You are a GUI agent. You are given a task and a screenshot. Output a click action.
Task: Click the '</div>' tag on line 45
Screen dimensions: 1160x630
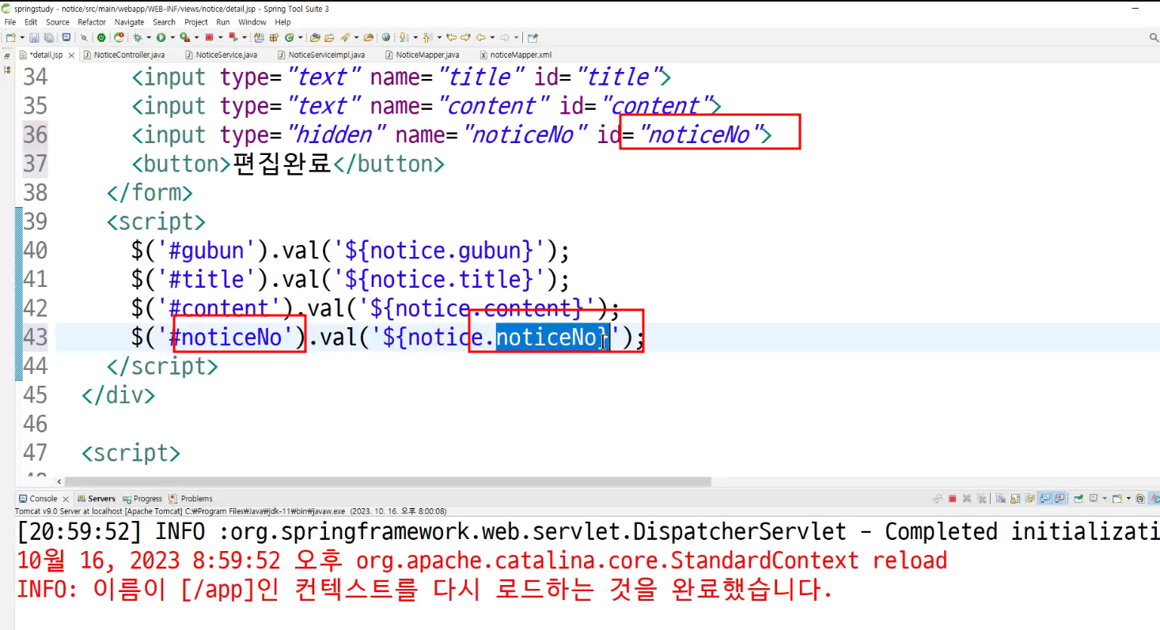(x=119, y=394)
